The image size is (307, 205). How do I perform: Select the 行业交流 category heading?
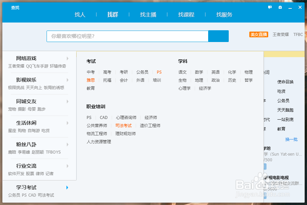26,166
